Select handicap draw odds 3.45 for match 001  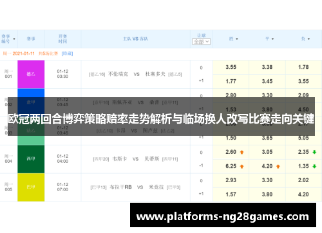(x=267, y=81)
